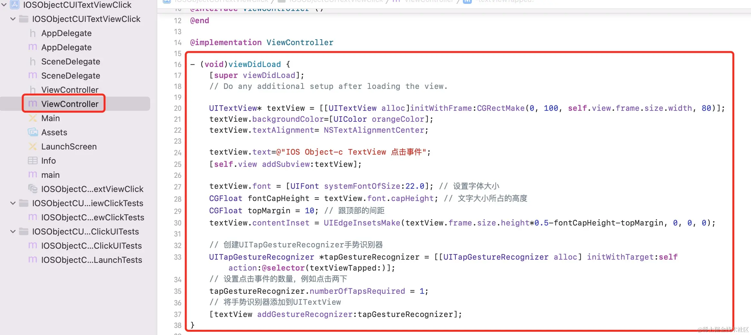Click numberOfTapsRequired on line 35
Viewport: 751px width, 335px height.
pos(357,291)
